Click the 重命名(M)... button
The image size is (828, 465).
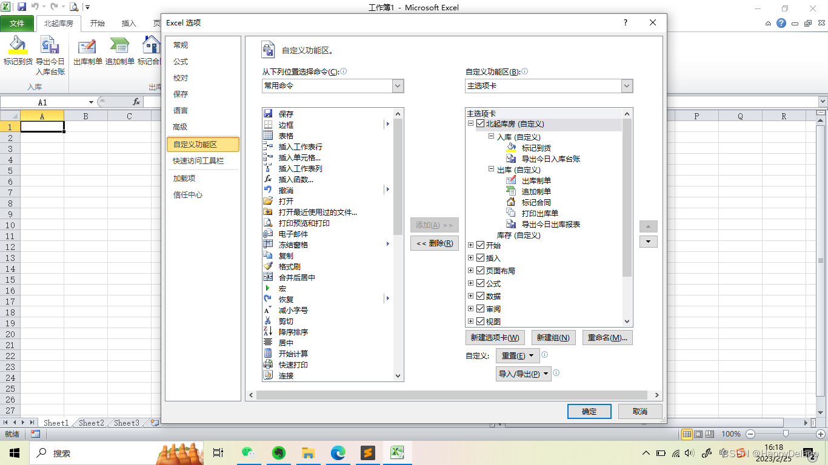(x=607, y=338)
